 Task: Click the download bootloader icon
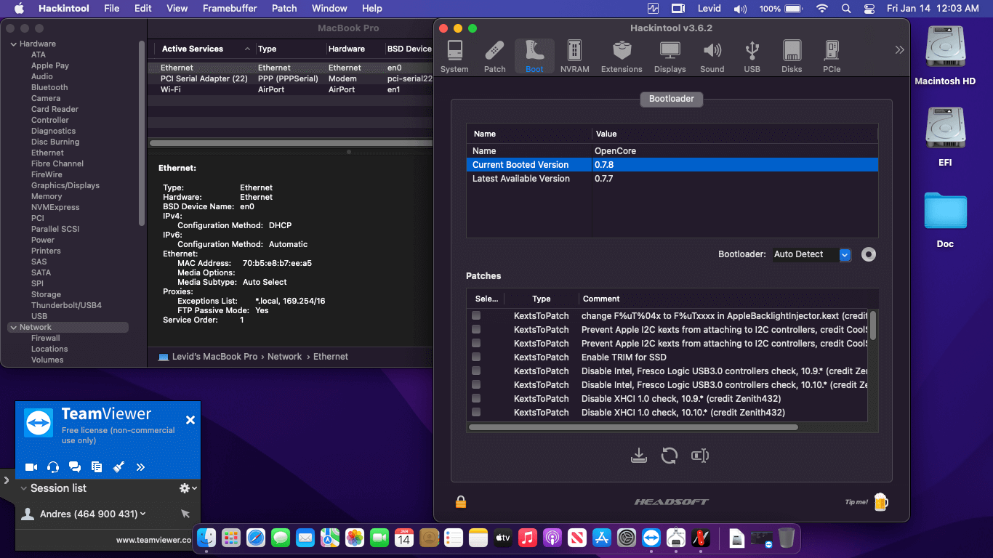pyautogui.click(x=639, y=456)
